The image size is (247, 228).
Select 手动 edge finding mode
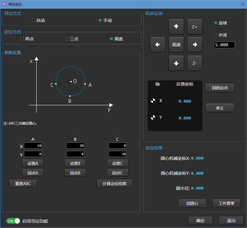(105, 20)
